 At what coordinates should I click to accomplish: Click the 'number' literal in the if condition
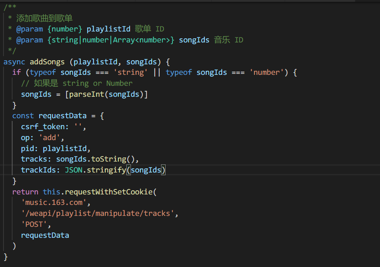pyautogui.click(x=266, y=72)
